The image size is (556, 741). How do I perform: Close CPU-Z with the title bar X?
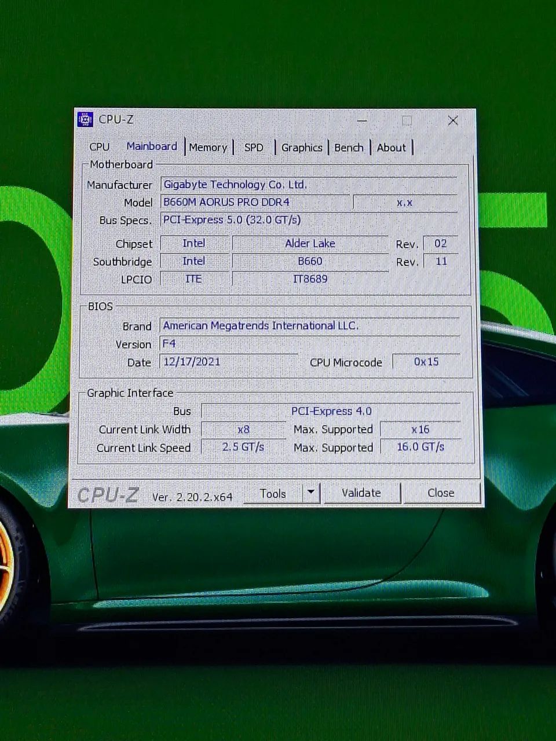pos(453,120)
